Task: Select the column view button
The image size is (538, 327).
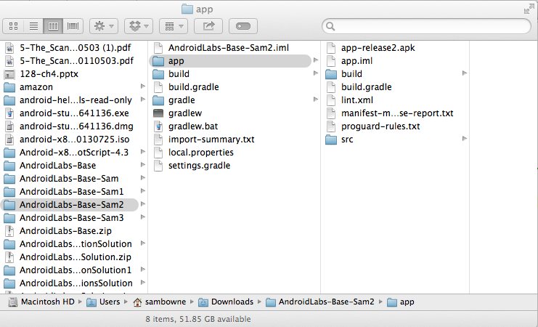Action: [x=53, y=26]
